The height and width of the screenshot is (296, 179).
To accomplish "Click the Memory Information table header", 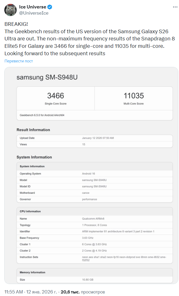I will 32,272.
